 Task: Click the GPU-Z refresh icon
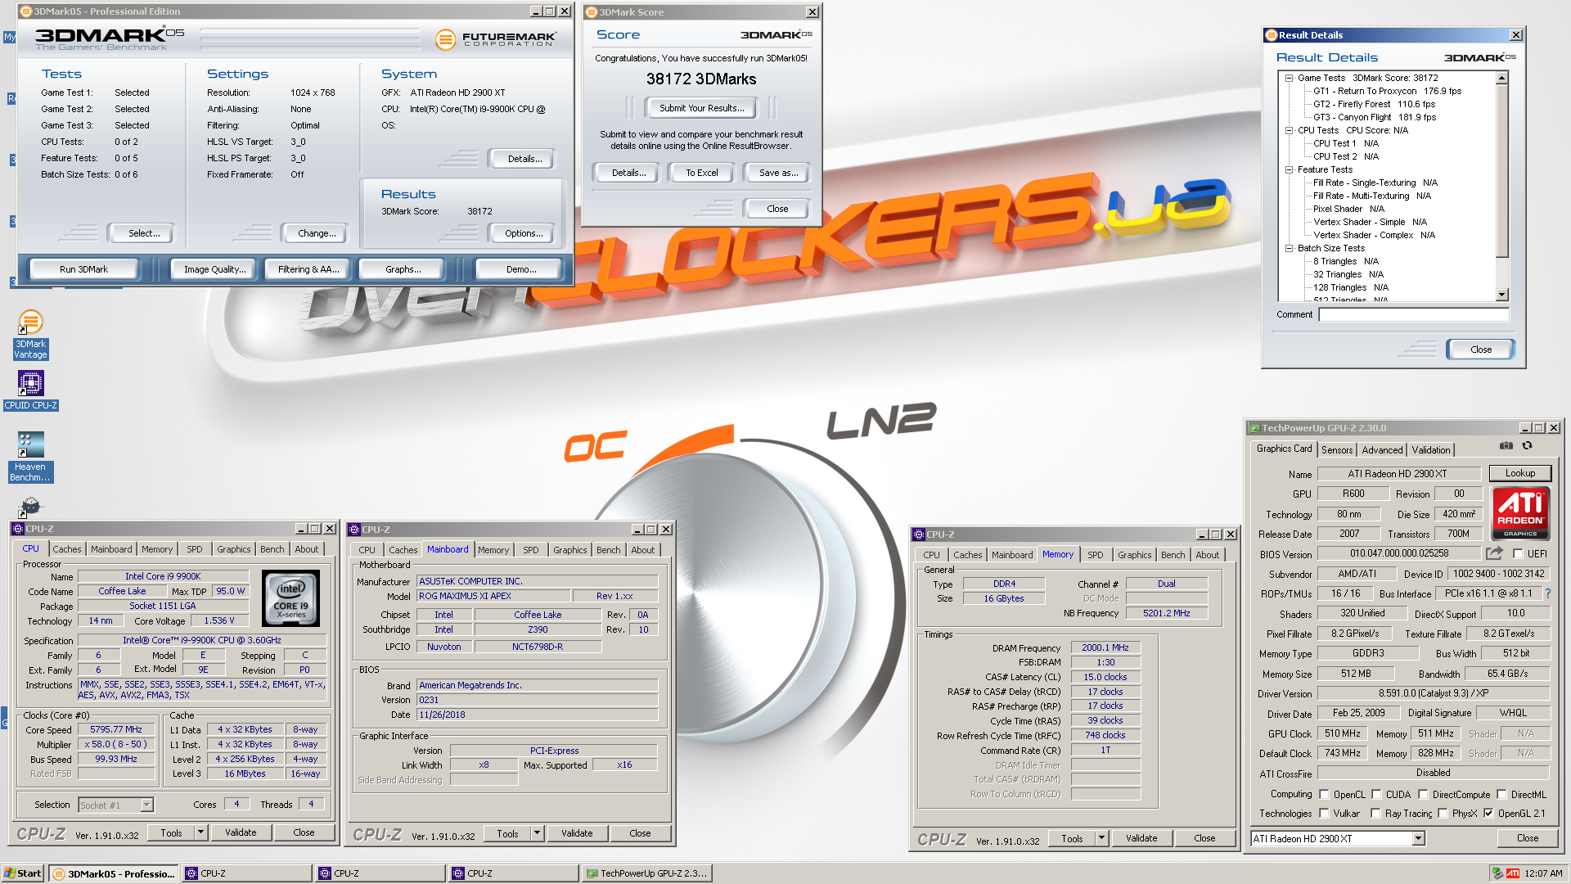(1527, 446)
